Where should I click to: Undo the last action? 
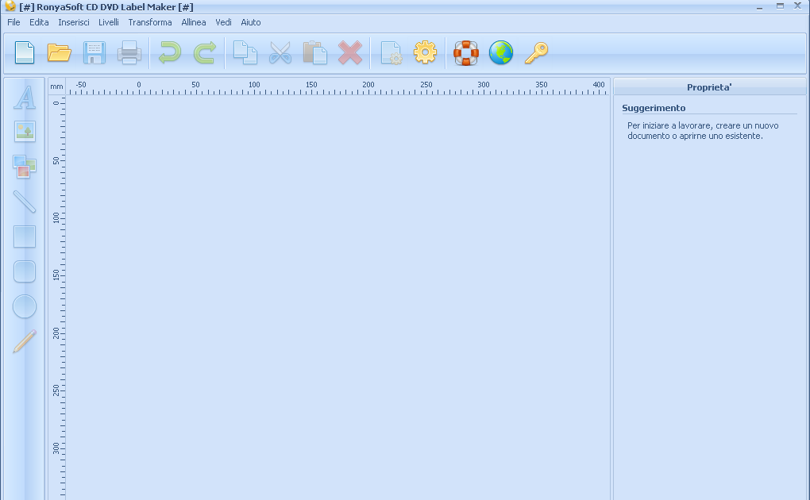[169, 52]
